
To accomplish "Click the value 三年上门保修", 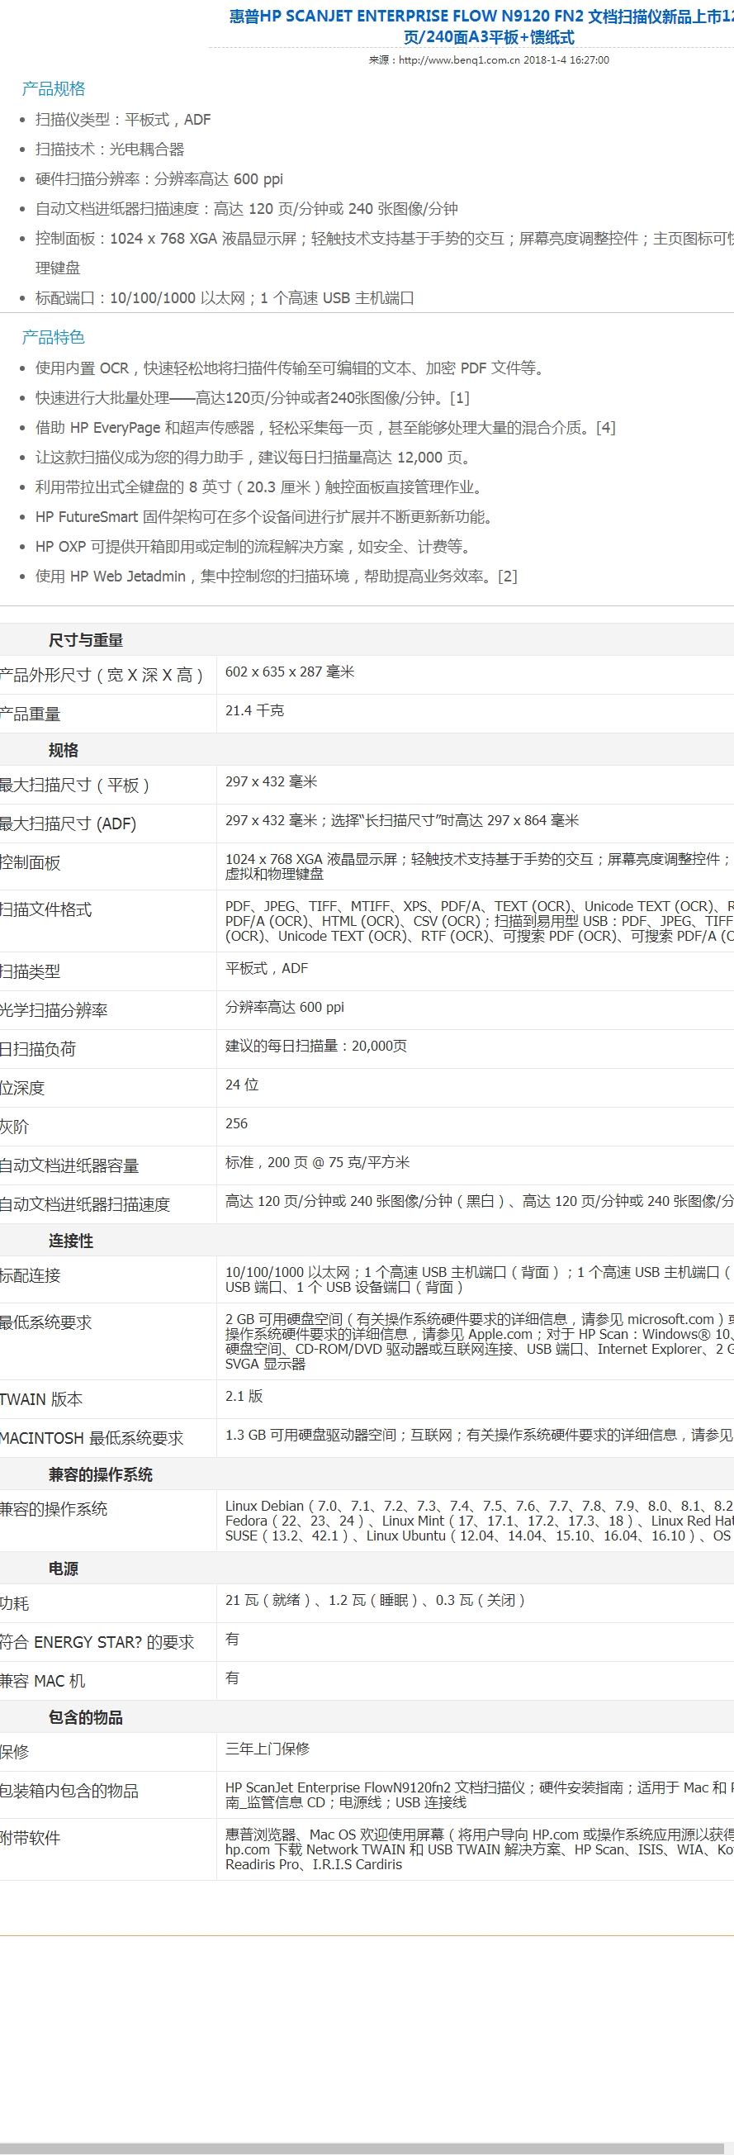I will [268, 1749].
